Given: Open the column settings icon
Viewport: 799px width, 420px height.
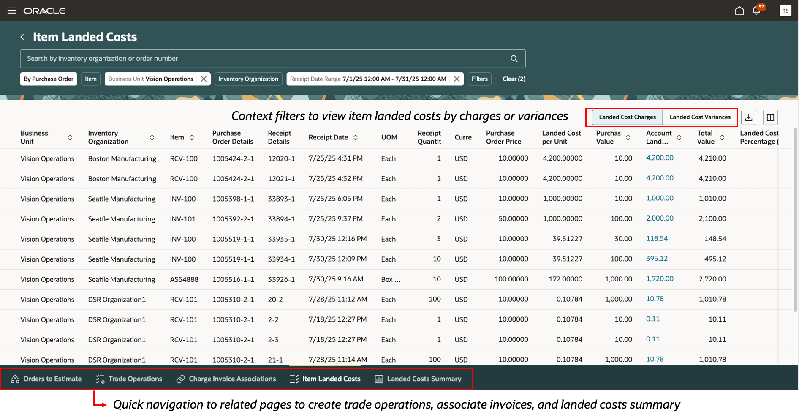Looking at the screenshot, I should pyautogui.click(x=770, y=117).
